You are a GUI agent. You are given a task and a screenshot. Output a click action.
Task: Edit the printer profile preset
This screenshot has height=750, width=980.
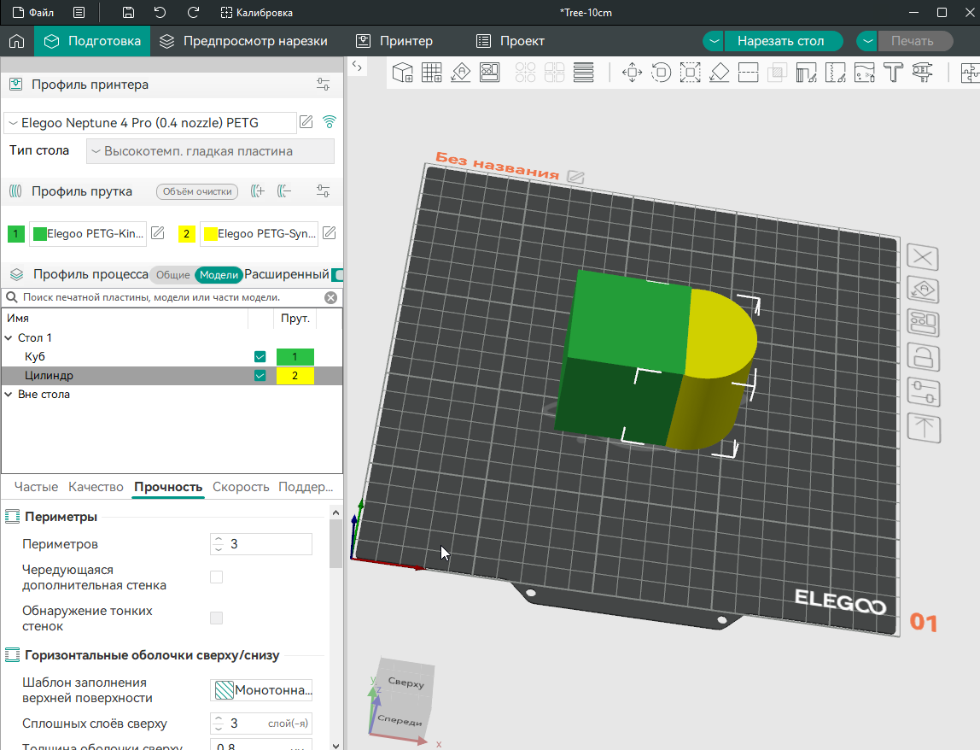coord(306,122)
